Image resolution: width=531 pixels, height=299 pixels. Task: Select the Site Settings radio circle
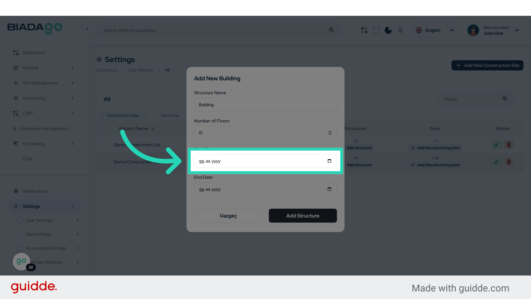[19, 234]
